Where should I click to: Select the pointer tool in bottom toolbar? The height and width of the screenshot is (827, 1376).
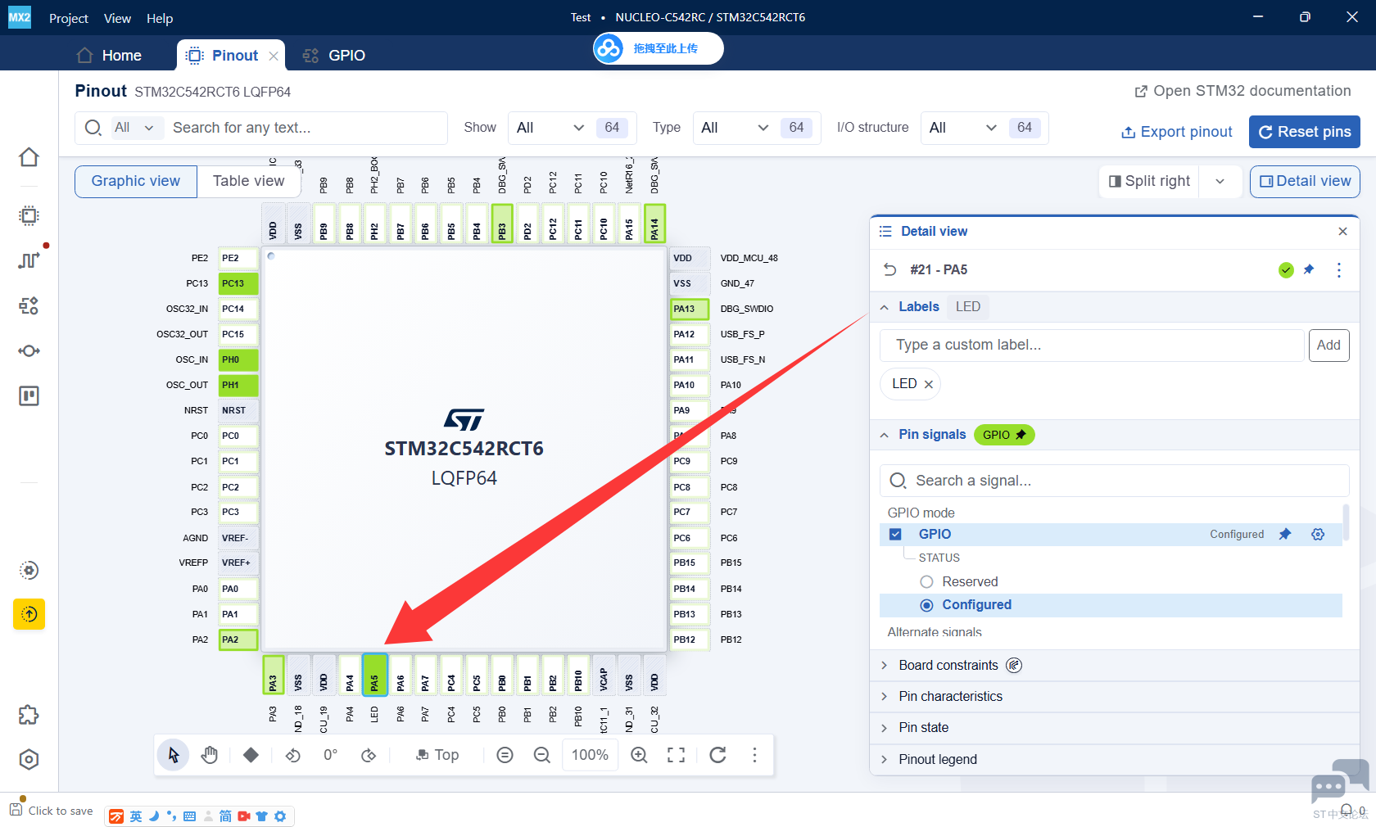[x=173, y=755]
